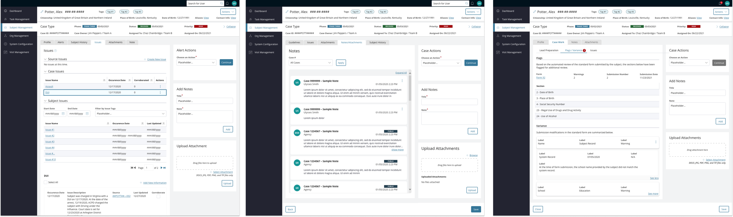Click the Save button on the Notes screen
The height and width of the screenshot is (217, 733).
pyautogui.click(x=476, y=209)
